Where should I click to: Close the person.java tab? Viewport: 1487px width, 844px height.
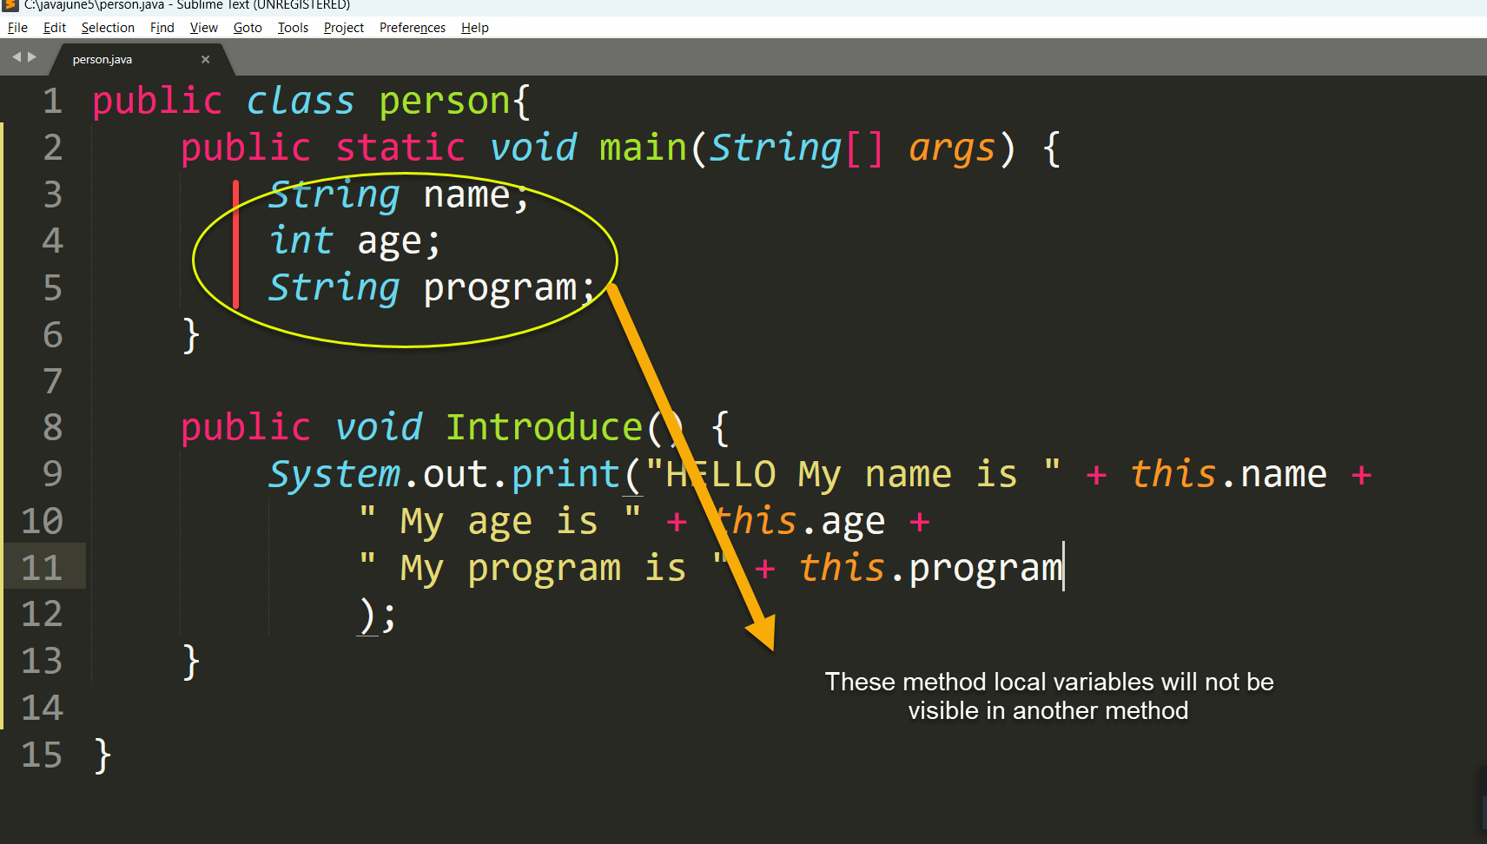[206, 59]
